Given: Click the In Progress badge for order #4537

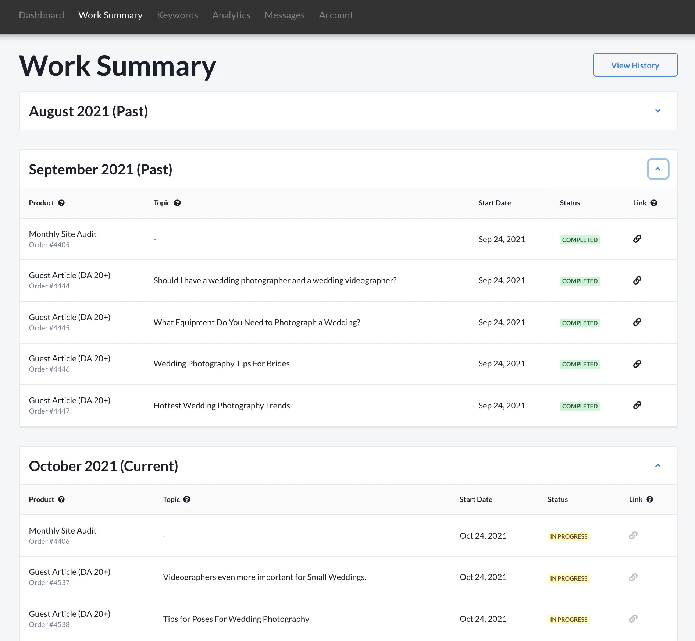Looking at the screenshot, I should pyautogui.click(x=569, y=578).
